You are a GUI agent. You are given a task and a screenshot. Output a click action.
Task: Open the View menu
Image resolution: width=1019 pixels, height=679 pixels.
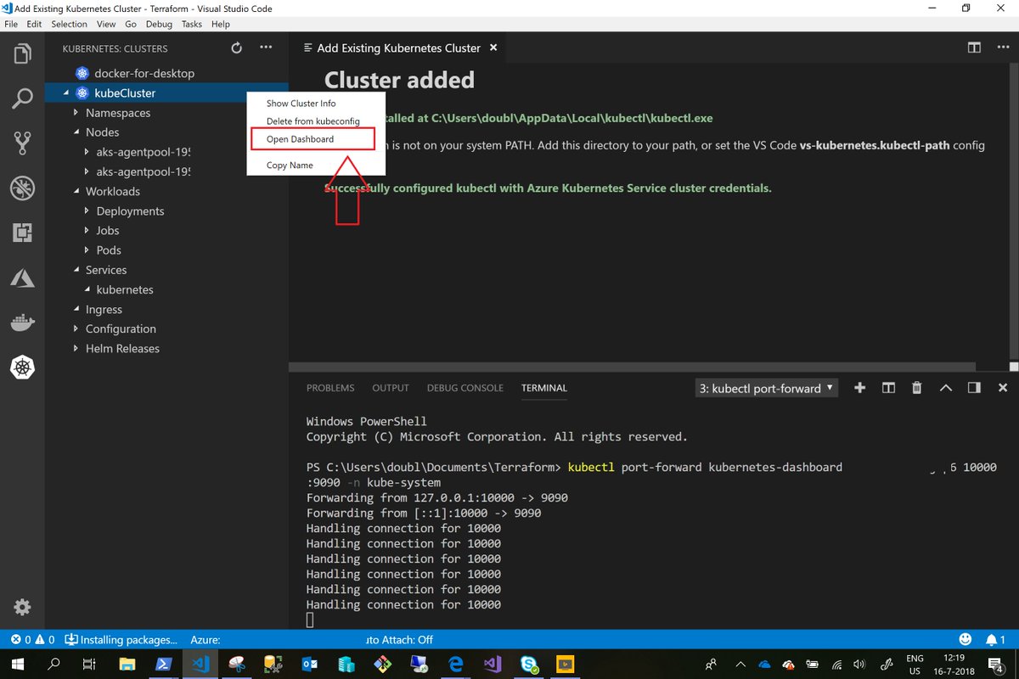tap(106, 25)
